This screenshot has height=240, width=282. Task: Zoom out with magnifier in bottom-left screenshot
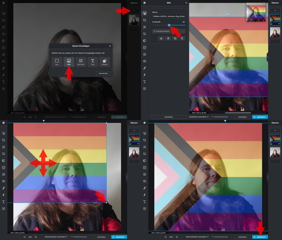[x=24, y=237]
